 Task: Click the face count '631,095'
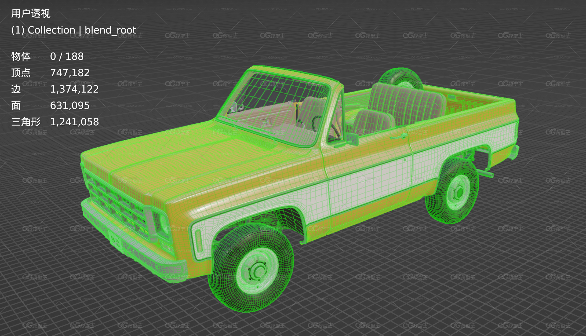point(70,105)
